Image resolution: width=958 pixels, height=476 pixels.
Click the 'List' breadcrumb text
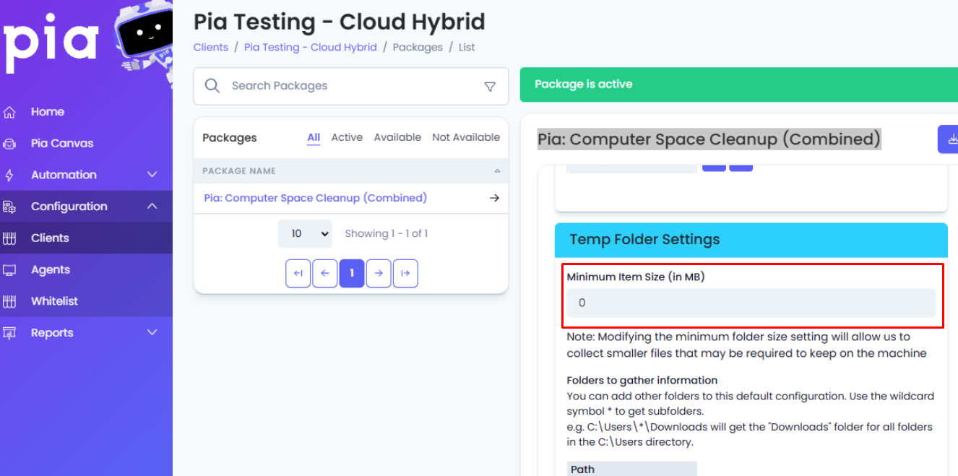(x=467, y=48)
